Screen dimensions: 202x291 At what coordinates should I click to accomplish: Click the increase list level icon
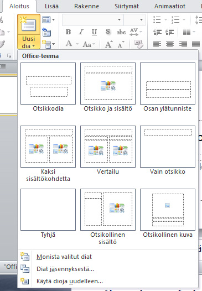pyautogui.click(x=169, y=32)
